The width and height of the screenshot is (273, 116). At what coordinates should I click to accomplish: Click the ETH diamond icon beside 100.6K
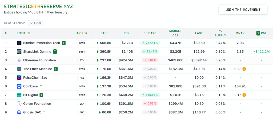click(98, 104)
